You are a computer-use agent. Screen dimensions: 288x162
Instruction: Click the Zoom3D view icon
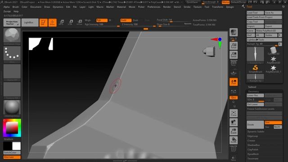tap(234, 131)
